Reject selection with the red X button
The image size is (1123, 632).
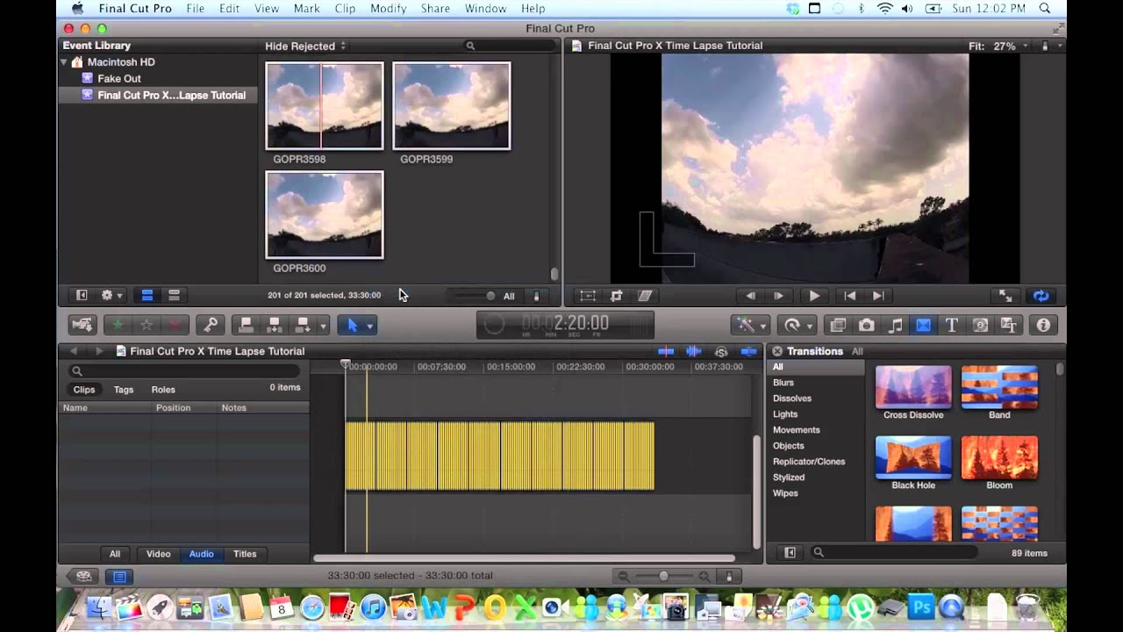click(x=175, y=326)
